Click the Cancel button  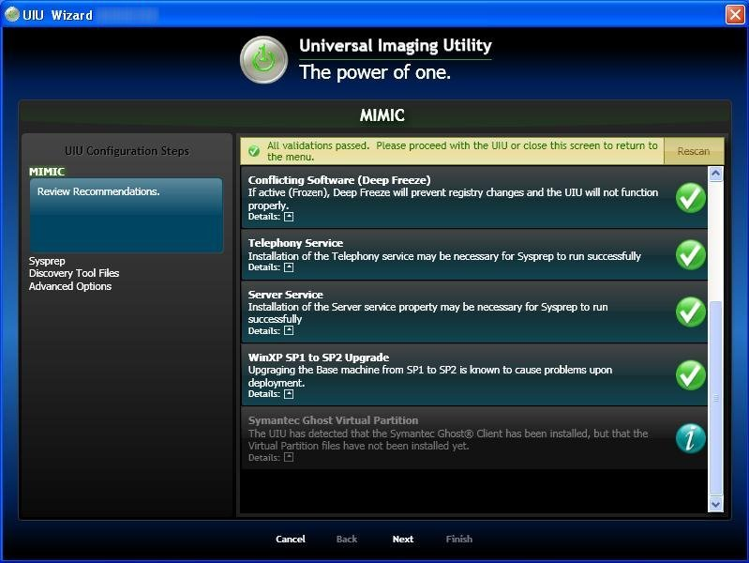[291, 540]
